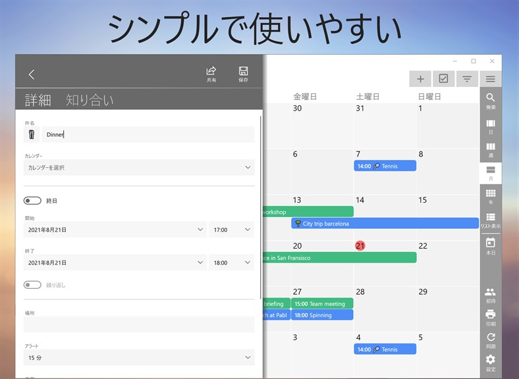Screen dimensions: 519x379
Task: Open the workshop event bar
Action: [308, 212]
